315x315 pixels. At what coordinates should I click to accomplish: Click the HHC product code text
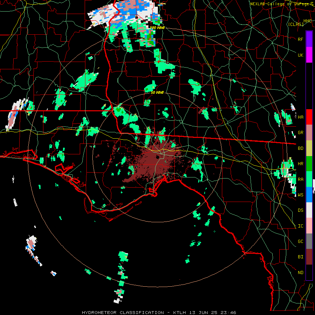[x=308, y=21]
